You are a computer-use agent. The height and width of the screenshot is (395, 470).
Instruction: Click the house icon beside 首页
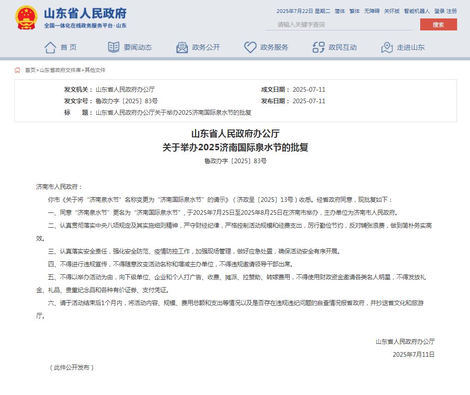pyautogui.click(x=50, y=47)
